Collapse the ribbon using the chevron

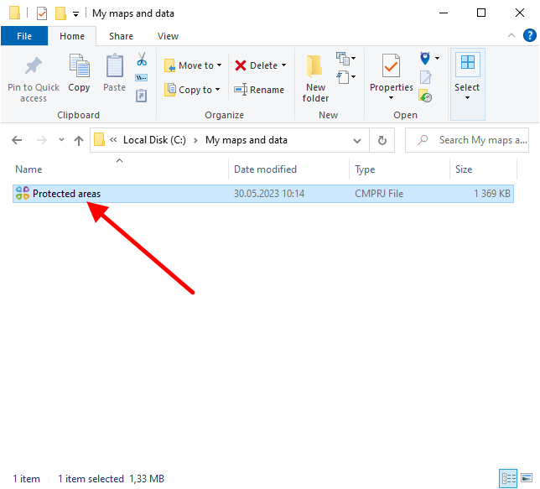coord(511,36)
